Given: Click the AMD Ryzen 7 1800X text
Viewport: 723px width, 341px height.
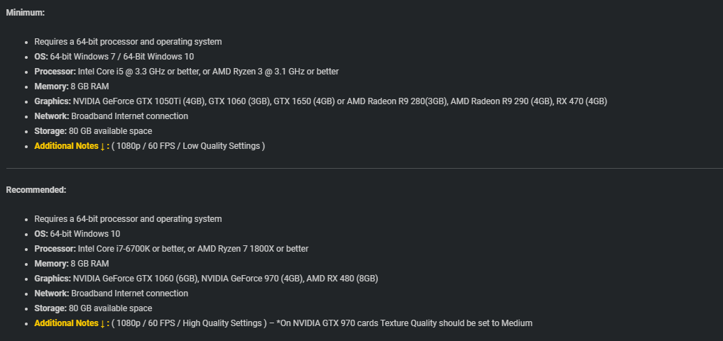Looking at the screenshot, I should coord(236,249).
